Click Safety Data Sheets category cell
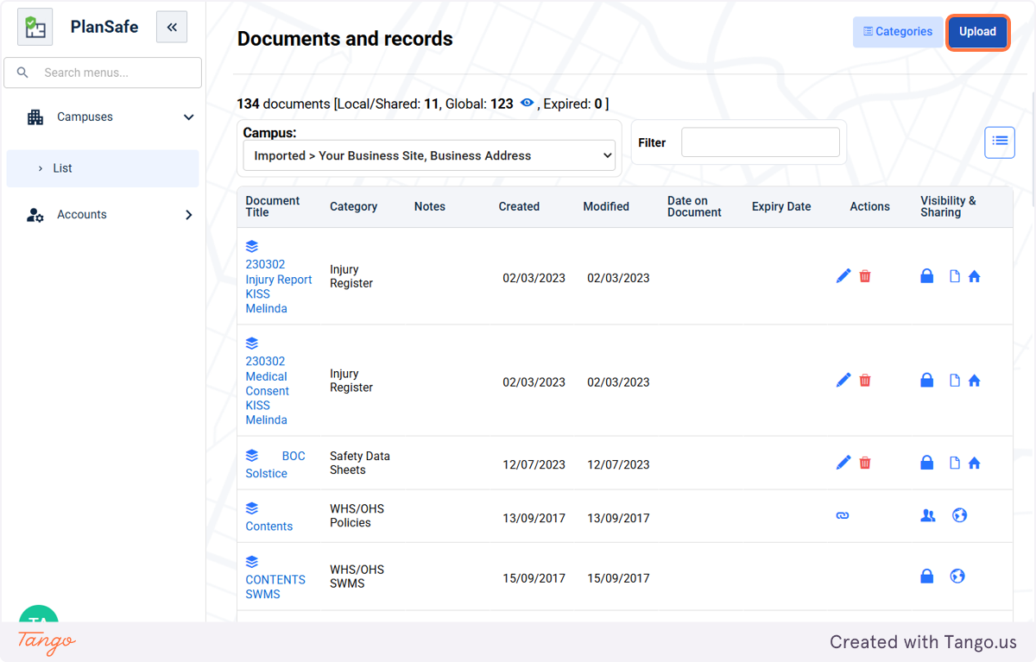 coord(360,463)
